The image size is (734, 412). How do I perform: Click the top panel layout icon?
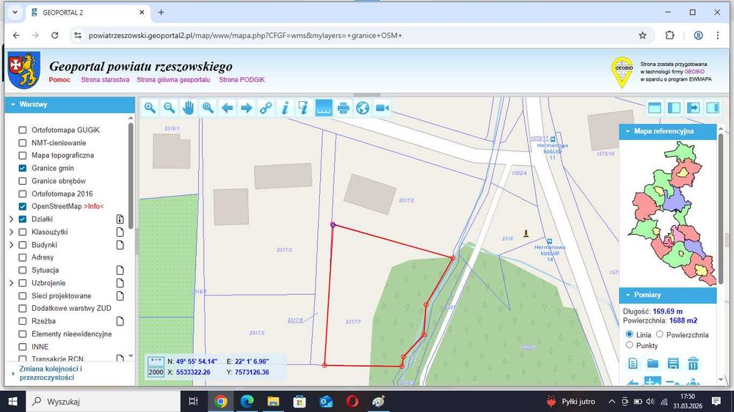tap(655, 108)
